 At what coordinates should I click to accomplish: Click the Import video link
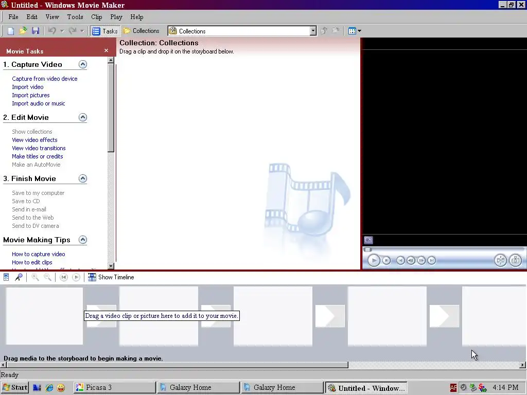click(x=28, y=87)
